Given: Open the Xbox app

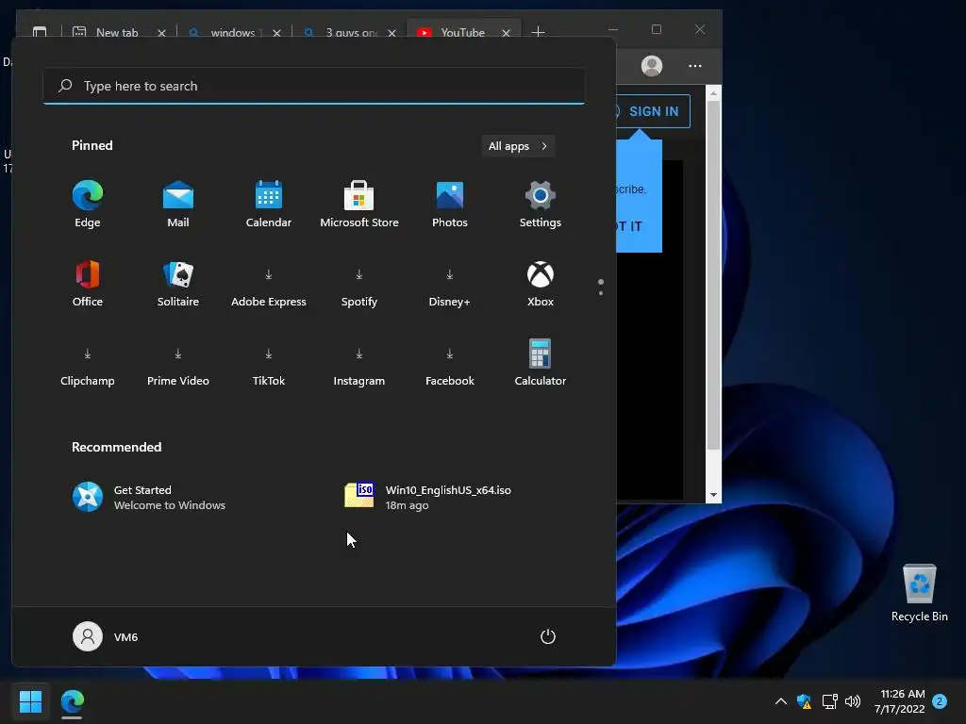Looking at the screenshot, I should pos(541,284).
